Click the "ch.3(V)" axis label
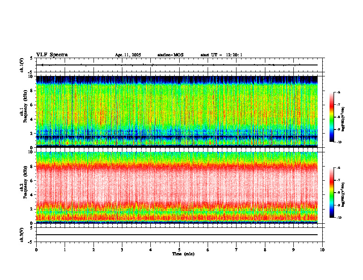 [22, 235]
